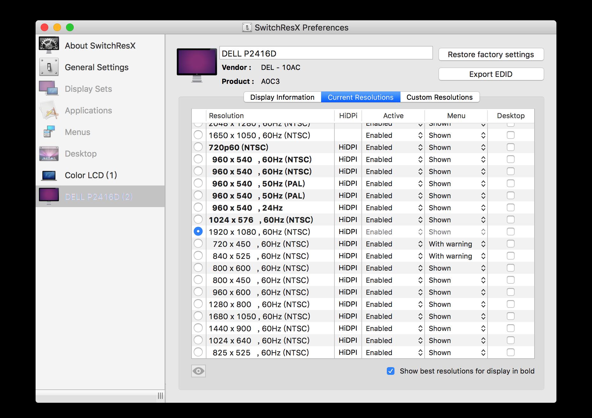Image resolution: width=592 pixels, height=418 pixels.
Task: Check Desktop box for 825 x 525 row
Action: coord(511,352)
